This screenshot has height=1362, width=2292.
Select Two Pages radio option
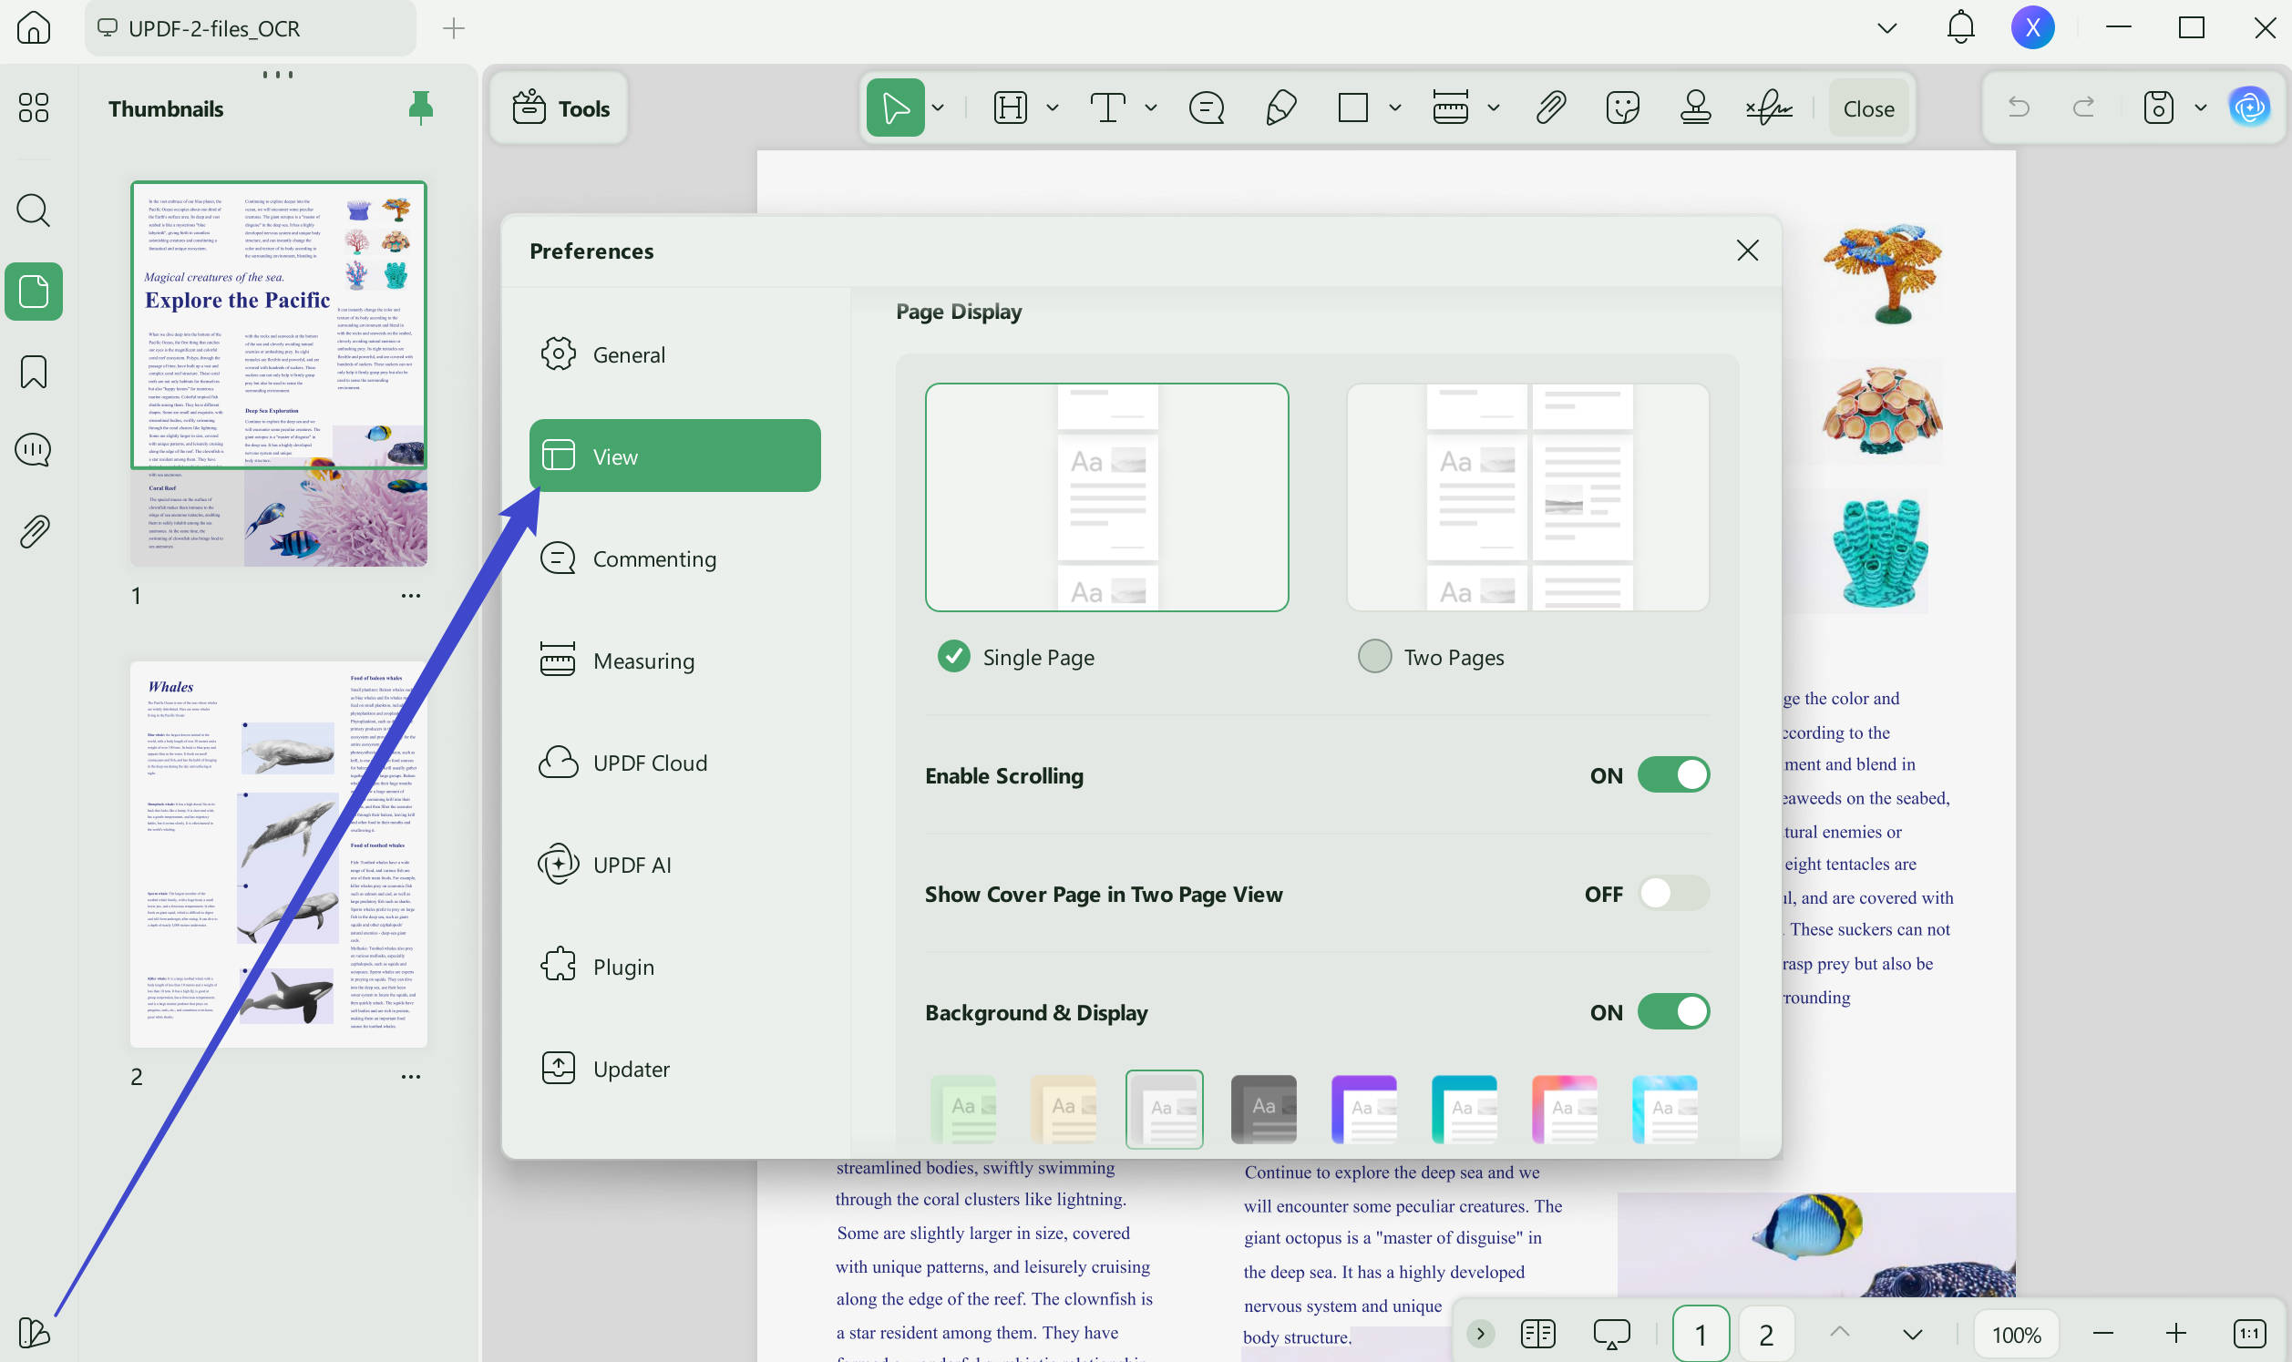(x=1374, y=656)
